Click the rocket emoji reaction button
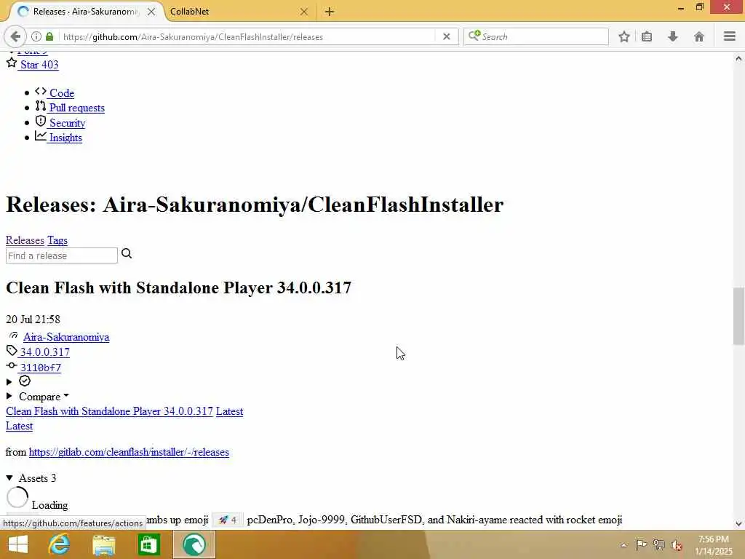 click(228, 520)
